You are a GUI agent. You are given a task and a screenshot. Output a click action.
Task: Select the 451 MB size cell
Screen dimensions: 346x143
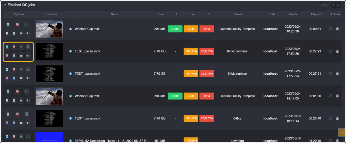click(x=160, y=141)
